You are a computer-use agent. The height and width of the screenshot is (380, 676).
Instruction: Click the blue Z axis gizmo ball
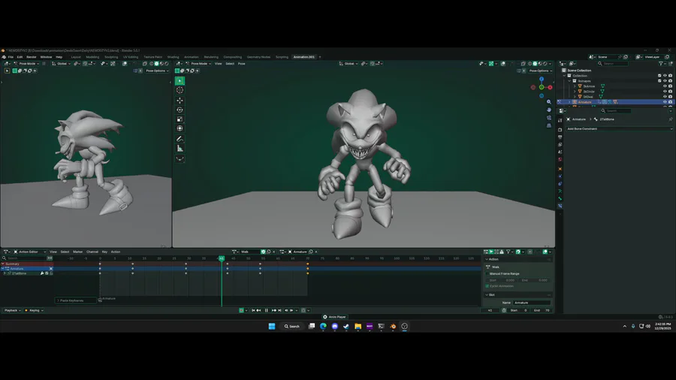542,80
